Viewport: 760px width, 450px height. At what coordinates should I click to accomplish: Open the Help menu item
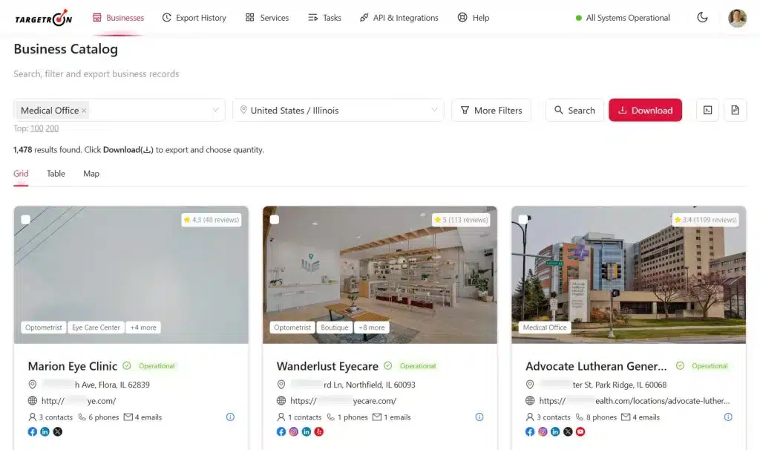[x=474, y=18]
